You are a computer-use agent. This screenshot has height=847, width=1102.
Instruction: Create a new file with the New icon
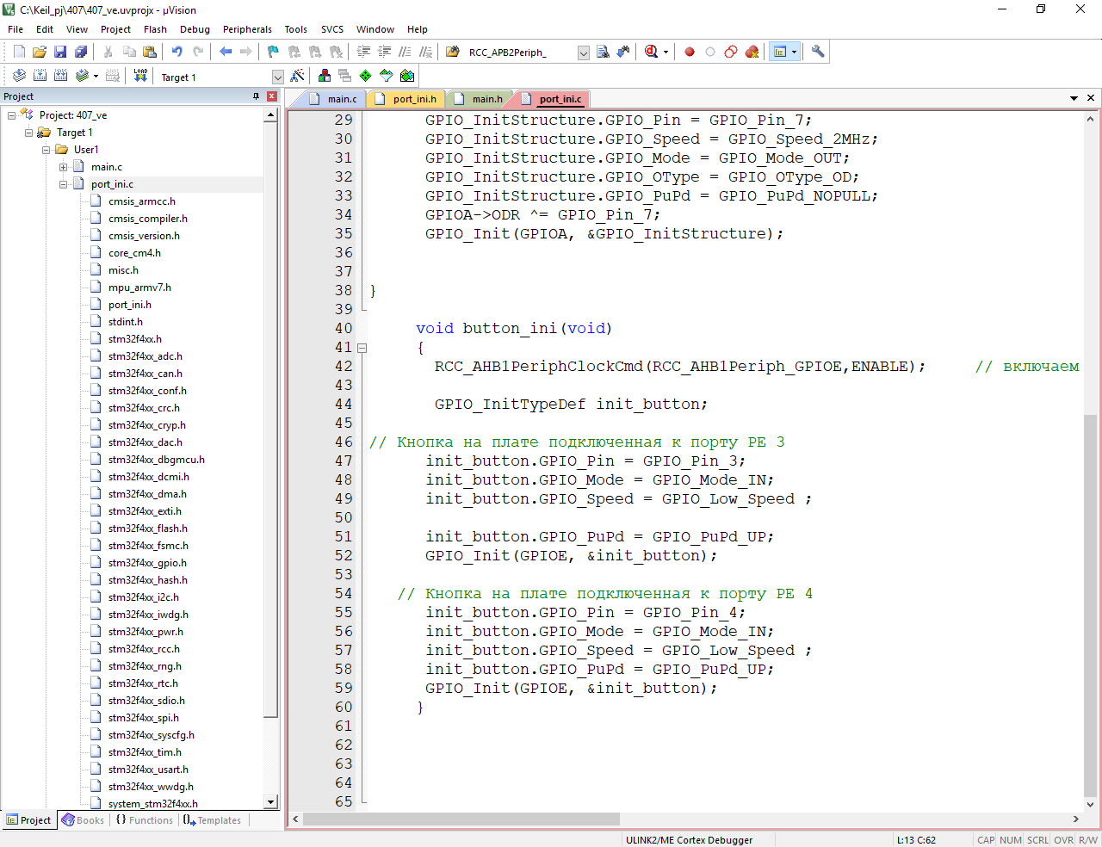click(x=19, y=52)
